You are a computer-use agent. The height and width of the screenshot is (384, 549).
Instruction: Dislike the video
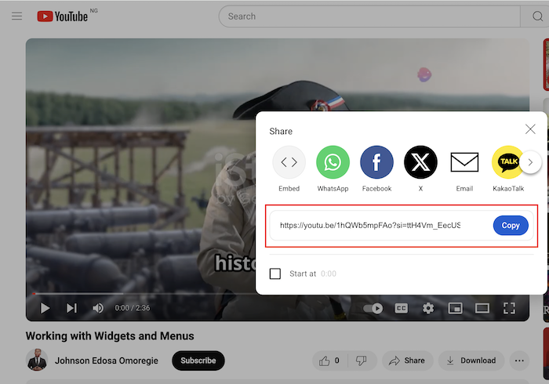tap(362, 360)
